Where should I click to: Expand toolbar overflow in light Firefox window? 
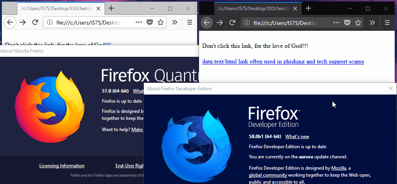pyautogui.click(x=175, y=22)
